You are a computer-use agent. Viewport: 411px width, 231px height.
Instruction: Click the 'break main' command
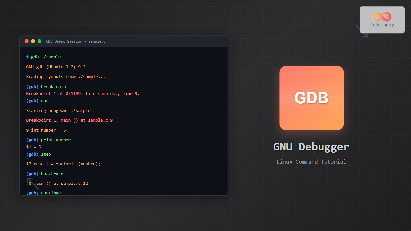(53, 87)
